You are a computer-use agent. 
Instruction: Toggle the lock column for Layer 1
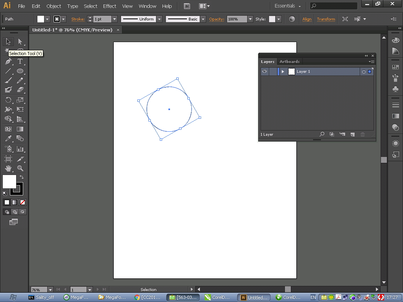tap(273, 72)
